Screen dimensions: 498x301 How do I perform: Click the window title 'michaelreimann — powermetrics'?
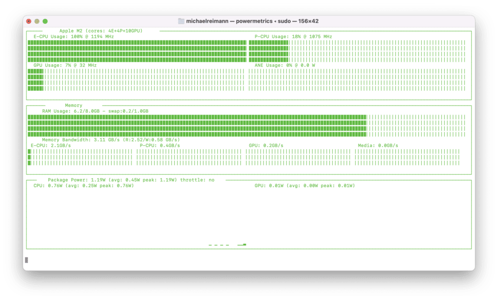point(229,21)
